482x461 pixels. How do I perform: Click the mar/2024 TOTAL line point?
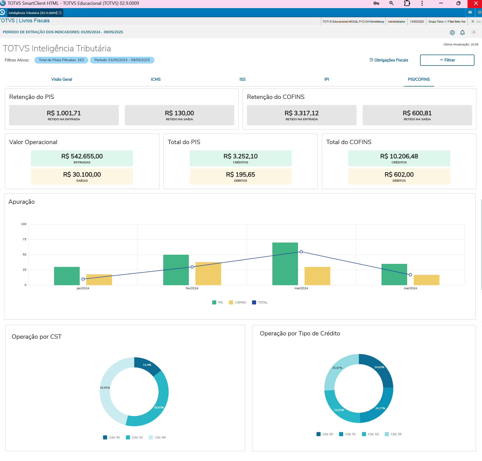[x=301, y=252]
